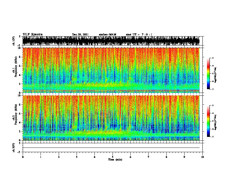
Task: Click the "-3" tick on ch.2 colorbar
Action: pos(212,106)
